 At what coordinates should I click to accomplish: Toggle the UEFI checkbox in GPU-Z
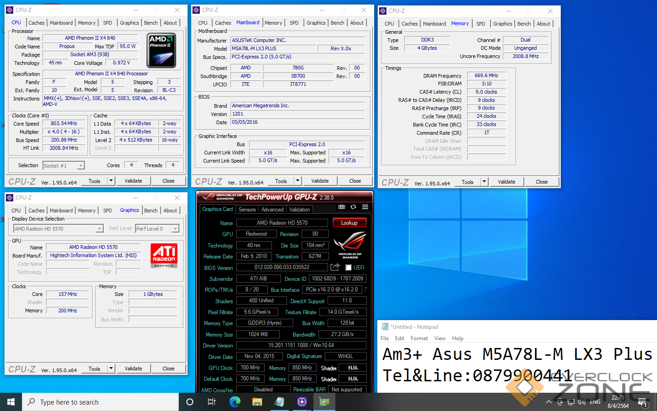click(x=349, y=268)
